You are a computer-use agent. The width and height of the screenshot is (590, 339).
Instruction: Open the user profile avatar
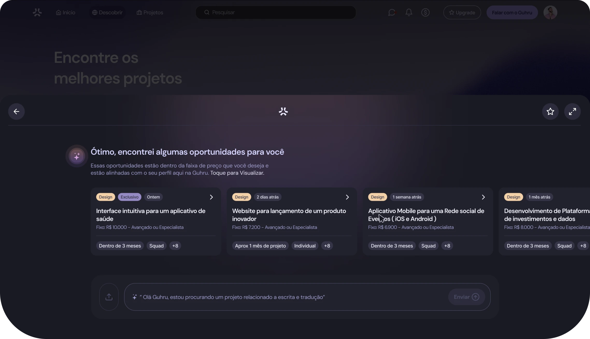550,12
